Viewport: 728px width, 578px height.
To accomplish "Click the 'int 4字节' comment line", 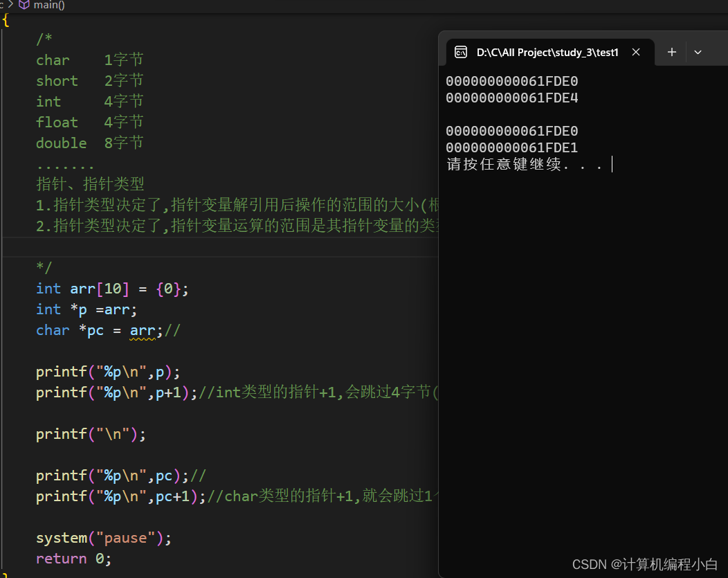I will tap(89, 101).
